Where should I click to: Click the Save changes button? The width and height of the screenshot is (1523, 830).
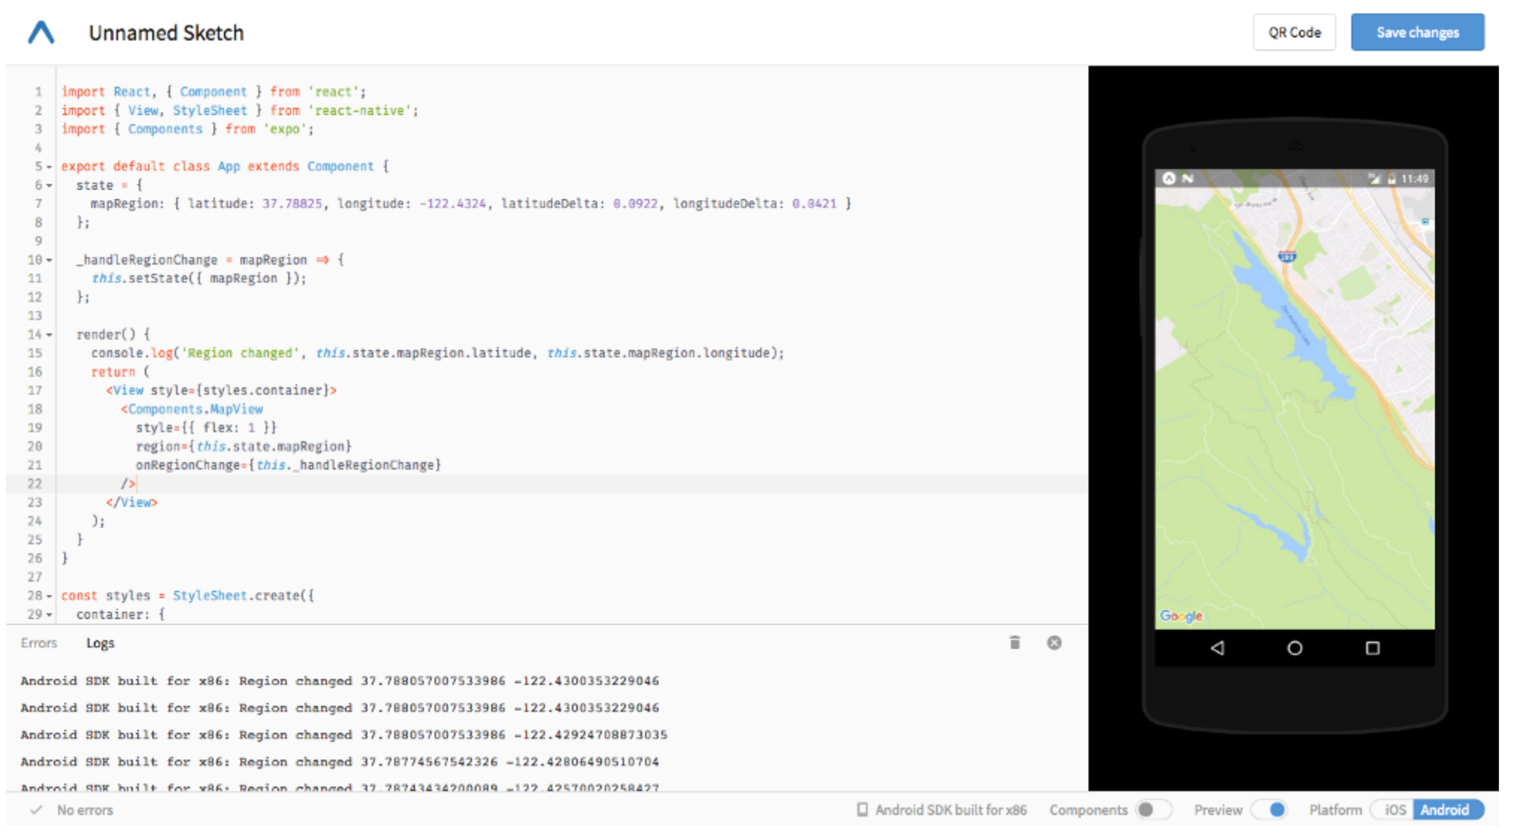click(x=1417, y=32)
